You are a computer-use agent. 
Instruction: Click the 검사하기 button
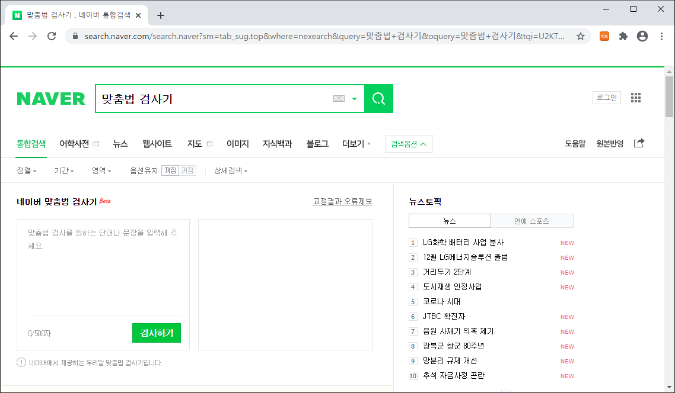point(157,333)
